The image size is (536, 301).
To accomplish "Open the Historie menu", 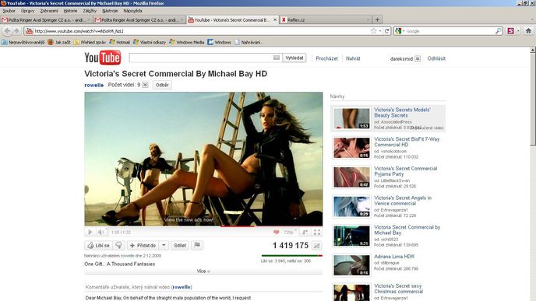I will [70, 11].
